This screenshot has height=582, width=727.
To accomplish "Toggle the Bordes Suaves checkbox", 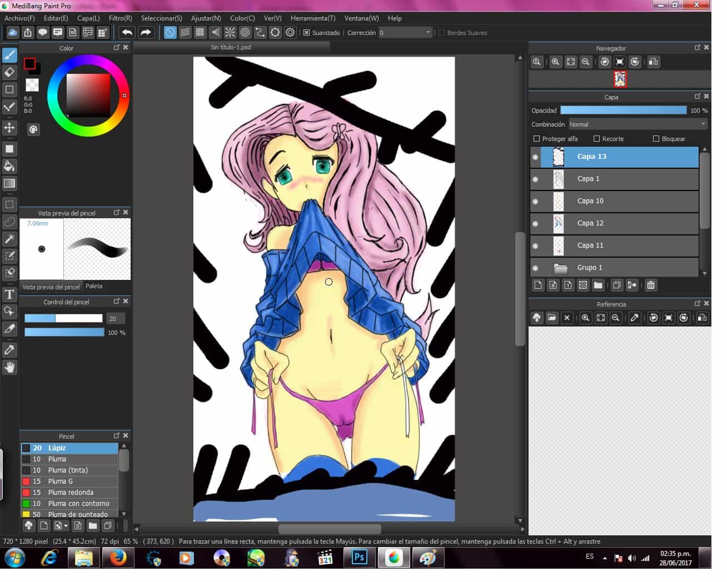I will [x=441, y=33].
